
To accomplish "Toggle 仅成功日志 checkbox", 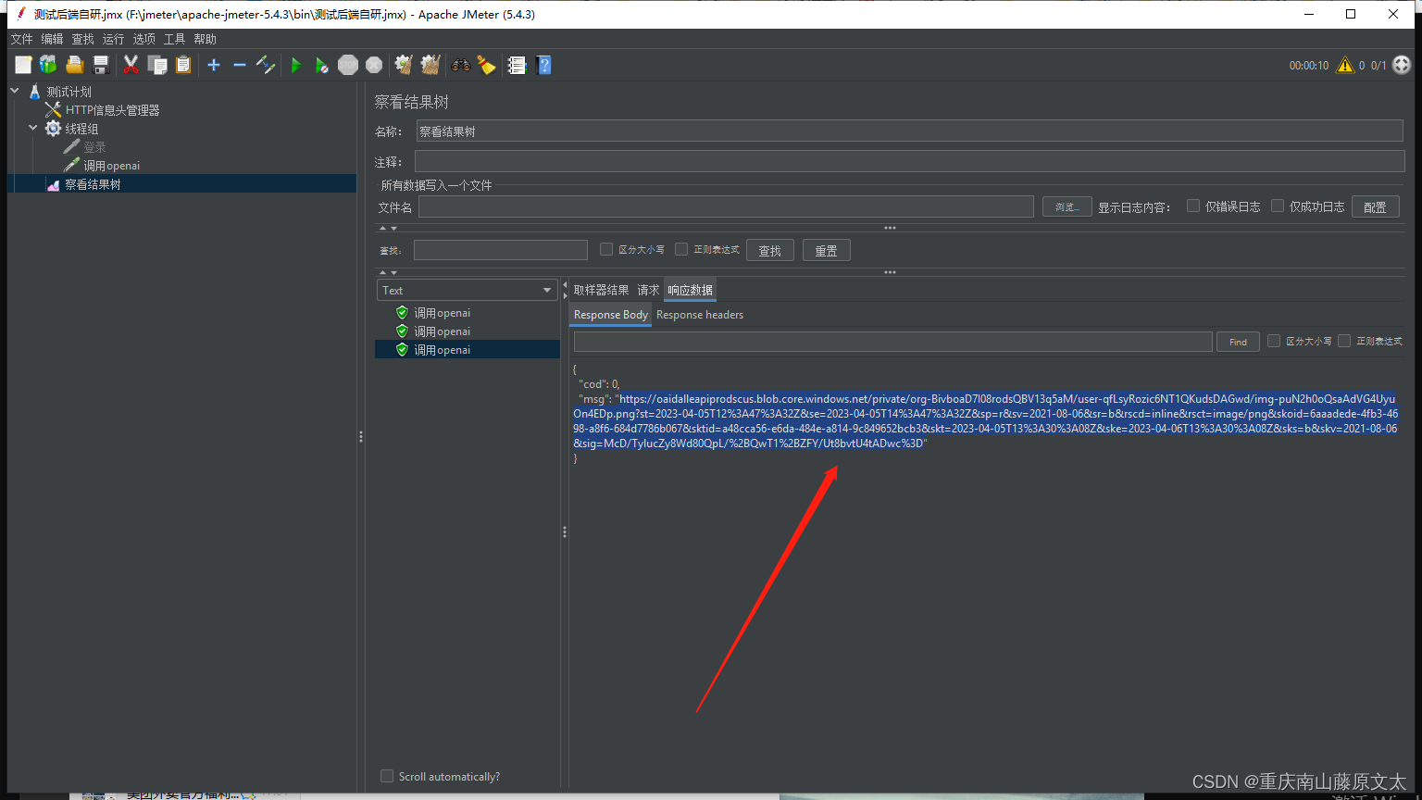I will 1278,206.
